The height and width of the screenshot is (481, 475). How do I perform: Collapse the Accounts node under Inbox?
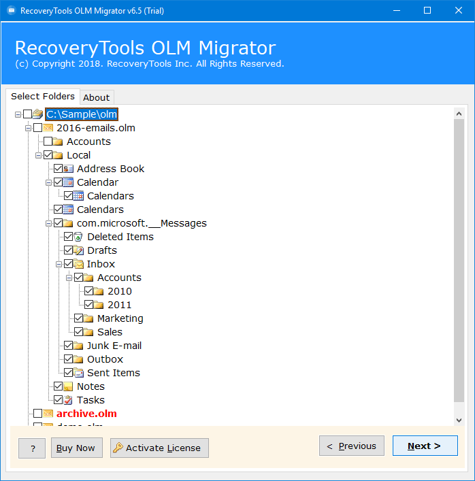pyautogui.click(x=69, y=278)
